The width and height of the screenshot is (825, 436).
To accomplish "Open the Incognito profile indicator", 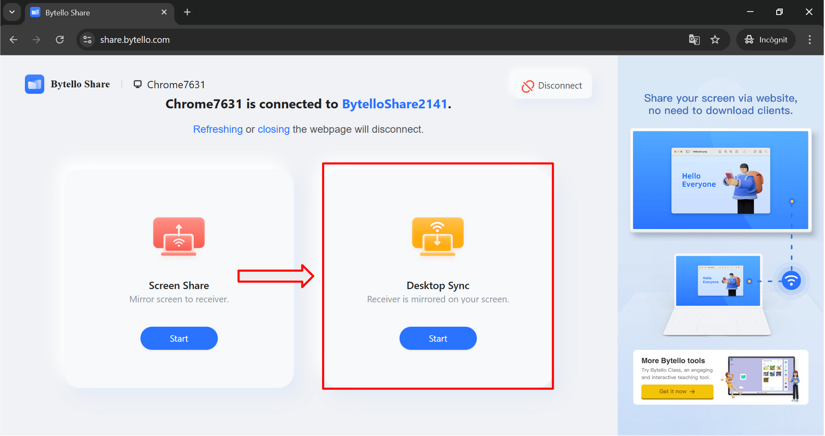I will tap(766, 40).
